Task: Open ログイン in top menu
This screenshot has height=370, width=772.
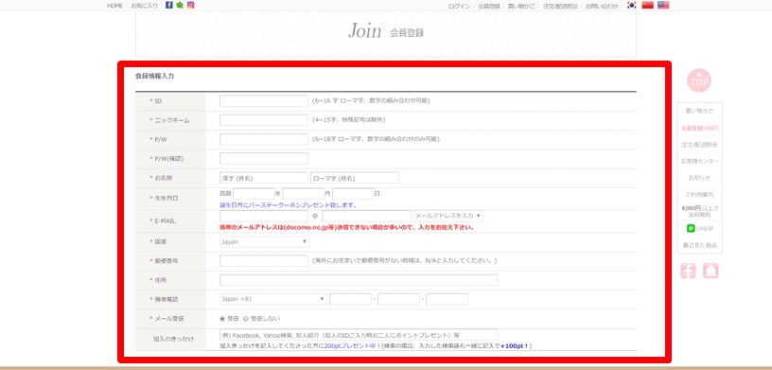Action: coord(459,6)
